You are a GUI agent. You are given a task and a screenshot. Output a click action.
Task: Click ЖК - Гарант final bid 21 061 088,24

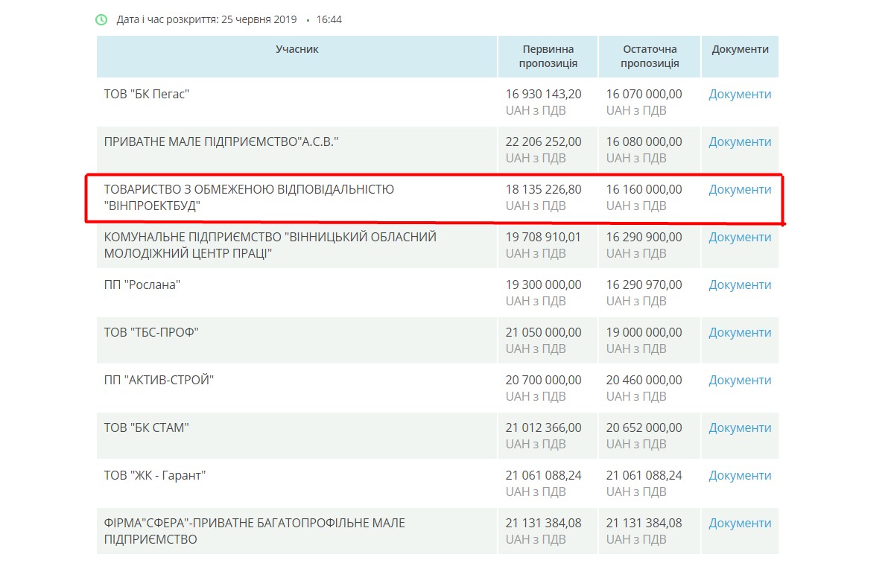click(644, 476)
